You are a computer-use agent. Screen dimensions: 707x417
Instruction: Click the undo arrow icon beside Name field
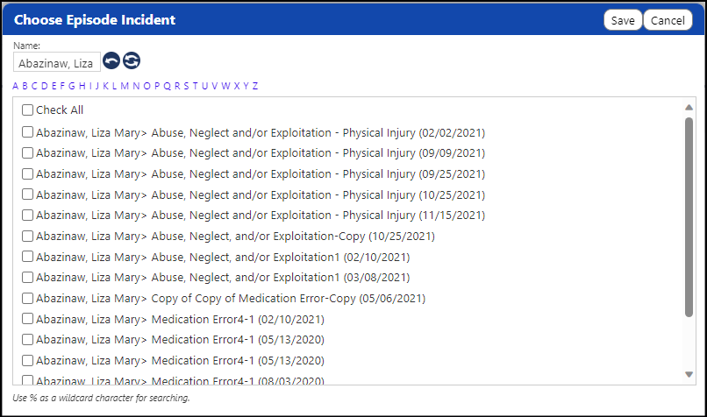pyautogui.click(x=111, y=60)
